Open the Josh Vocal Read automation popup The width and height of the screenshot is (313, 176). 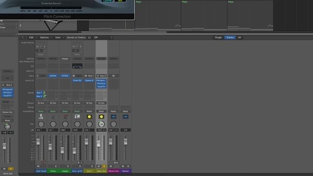pyautogui.click(x=41, y=111)
